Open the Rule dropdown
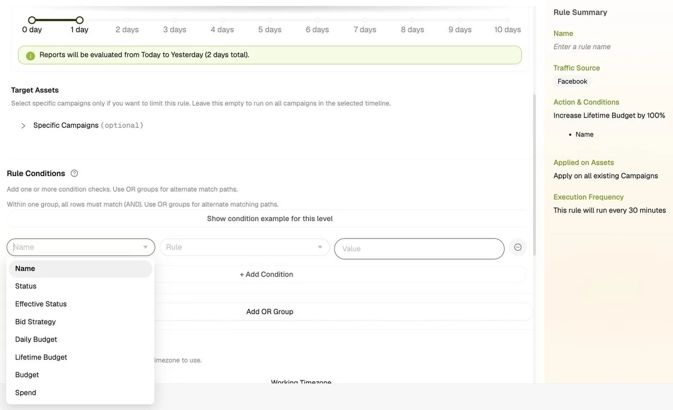This screenshot has width=673, height=410. pos(245,247)
